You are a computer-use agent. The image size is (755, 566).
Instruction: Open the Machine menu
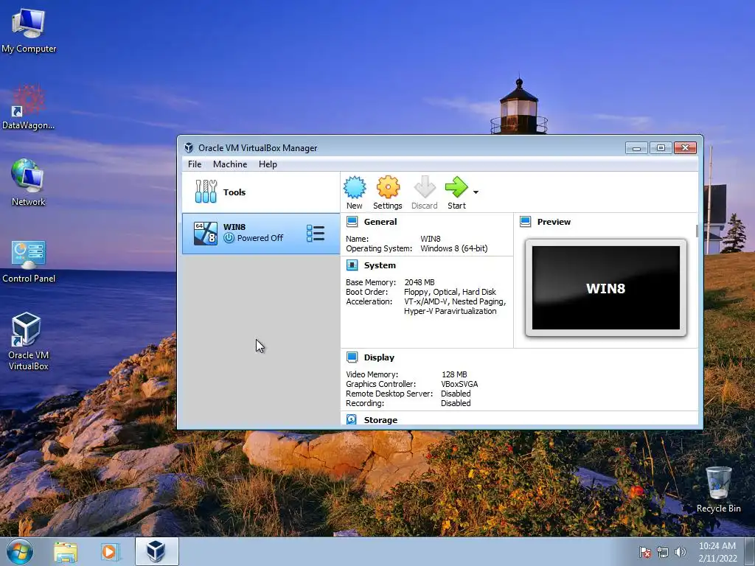pyautogui.click(x=230, y=164)
